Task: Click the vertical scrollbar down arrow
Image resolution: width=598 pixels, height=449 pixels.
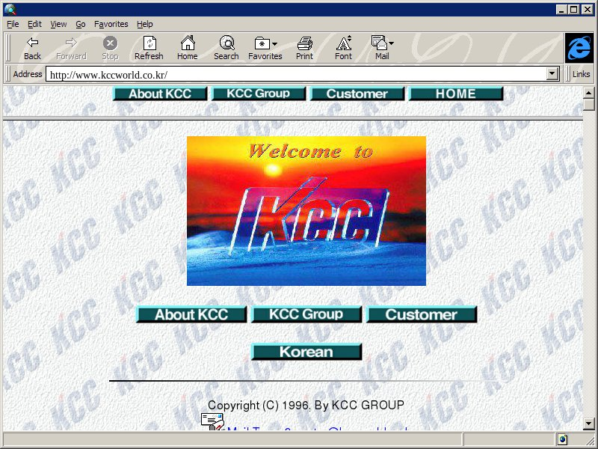Action: pyautogui.click(x=589, y=424)
